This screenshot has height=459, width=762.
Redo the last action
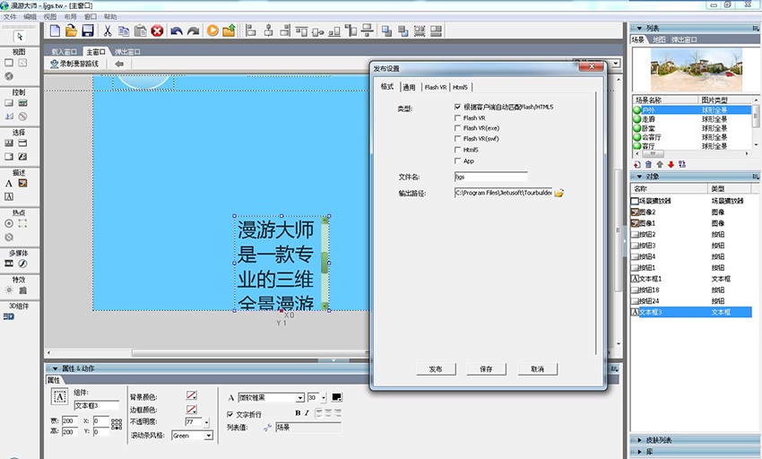point(194,31)
